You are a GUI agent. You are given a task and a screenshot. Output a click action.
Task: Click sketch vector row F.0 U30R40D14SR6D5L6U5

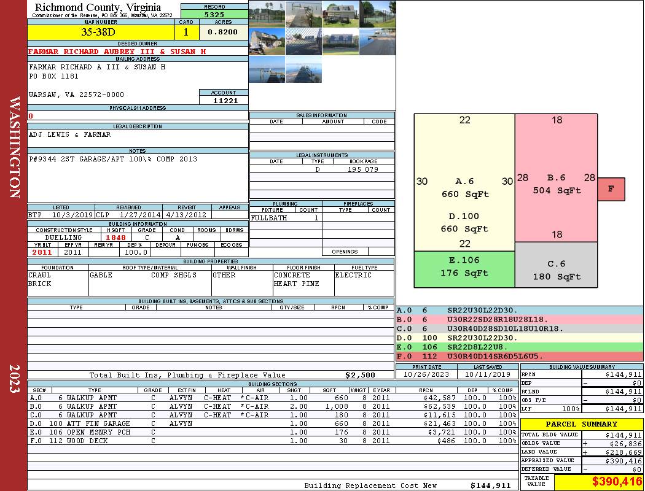520,356
